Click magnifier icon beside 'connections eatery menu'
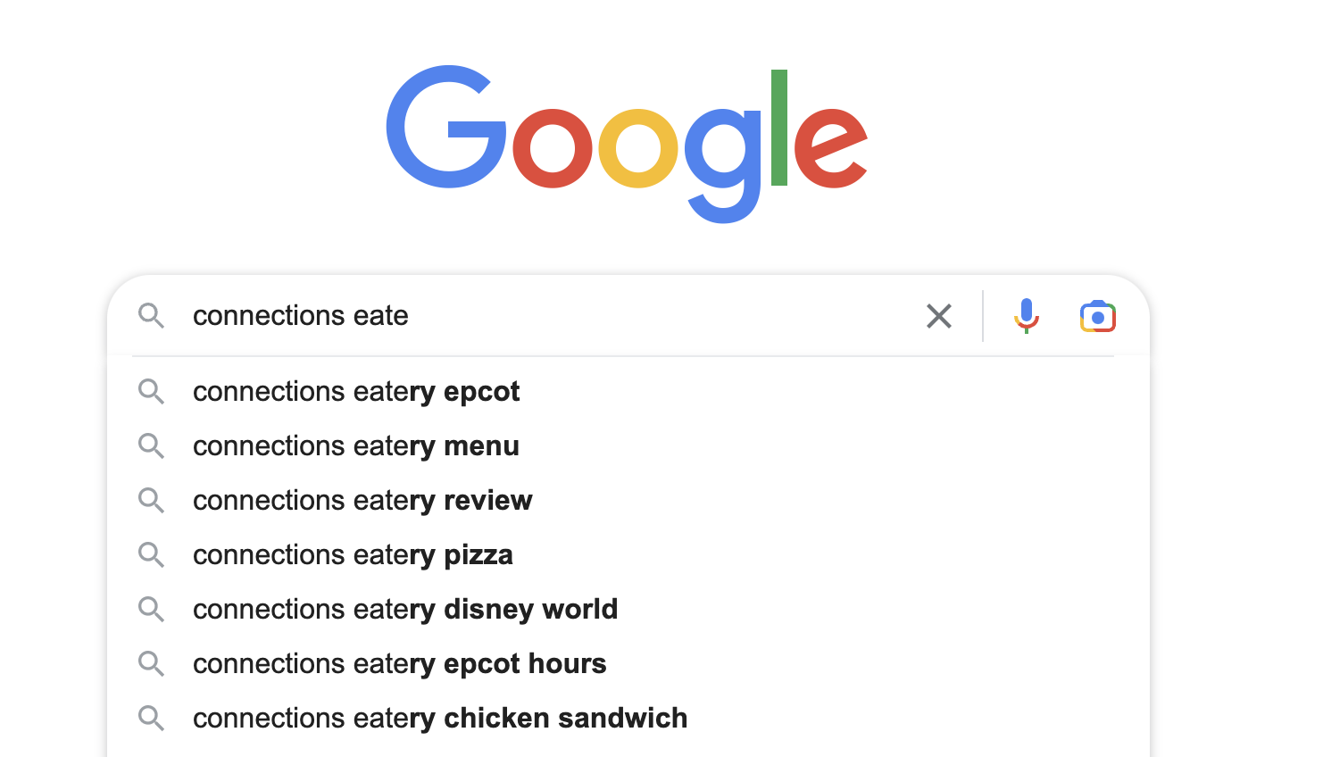This screenshot has height=757, width=1323. point(151,445)
